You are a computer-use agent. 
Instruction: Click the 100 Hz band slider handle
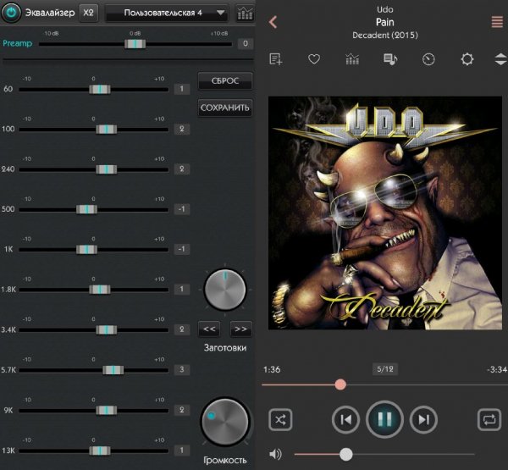107,130
